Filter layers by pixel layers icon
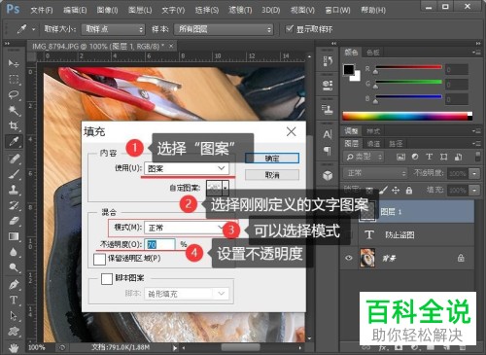This screenshot has height=355, width=486. (400, 157)
